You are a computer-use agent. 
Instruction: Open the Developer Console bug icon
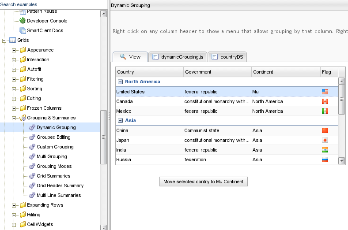point(23,21)
